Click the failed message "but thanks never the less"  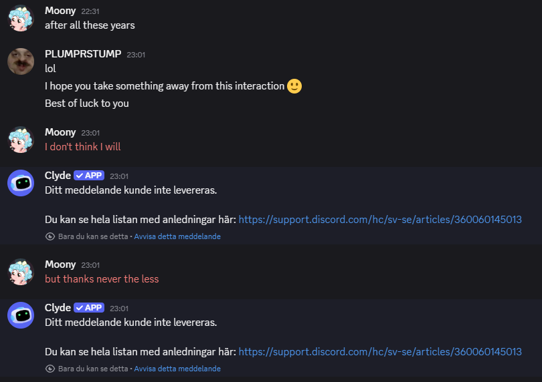pyautogui.click(x=102, y=279)
